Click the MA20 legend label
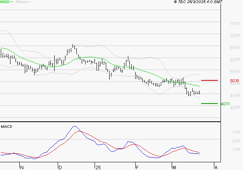 [5, 2]
